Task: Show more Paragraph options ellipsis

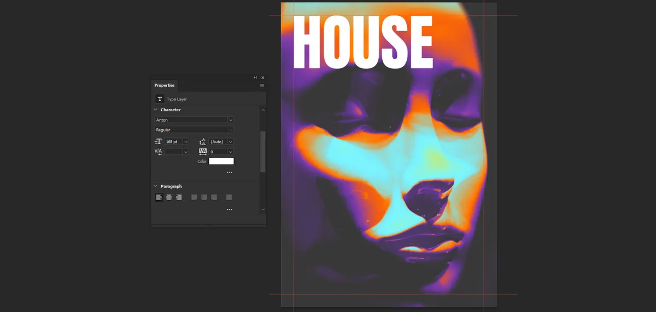Action: [x=229, y=209]
